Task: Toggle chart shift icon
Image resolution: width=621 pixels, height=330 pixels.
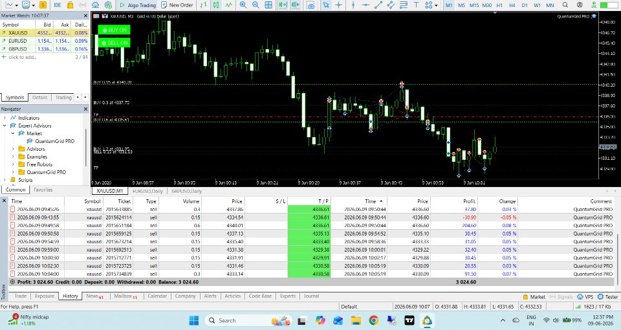Action: [x=296, y=5]
